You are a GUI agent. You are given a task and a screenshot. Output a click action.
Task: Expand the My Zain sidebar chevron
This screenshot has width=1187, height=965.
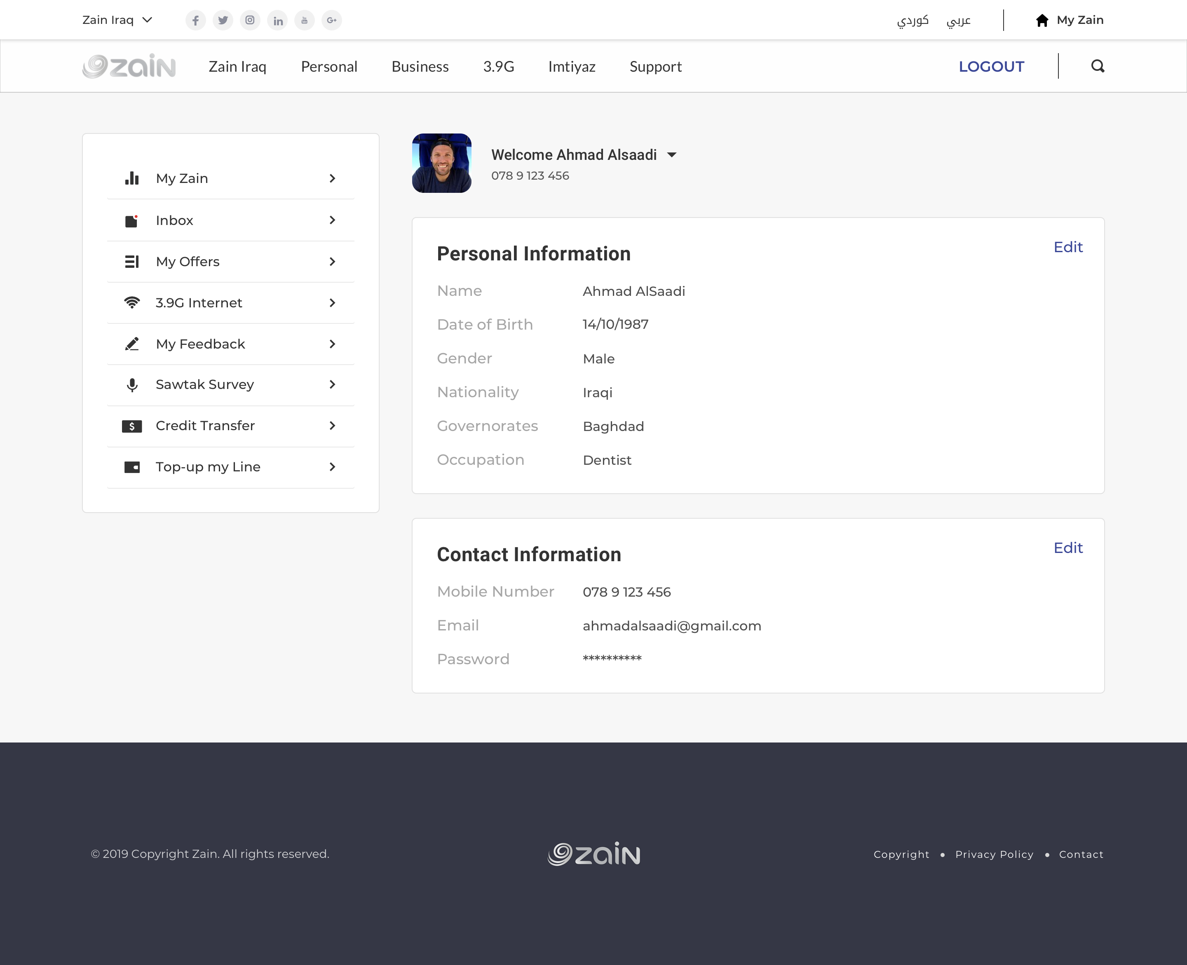333,178
